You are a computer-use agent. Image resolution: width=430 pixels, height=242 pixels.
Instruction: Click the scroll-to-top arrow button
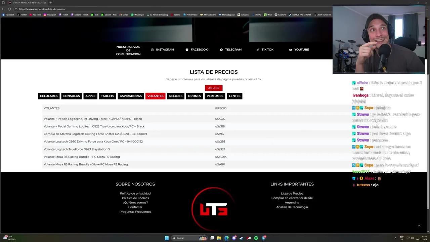[x=419, y=226]
